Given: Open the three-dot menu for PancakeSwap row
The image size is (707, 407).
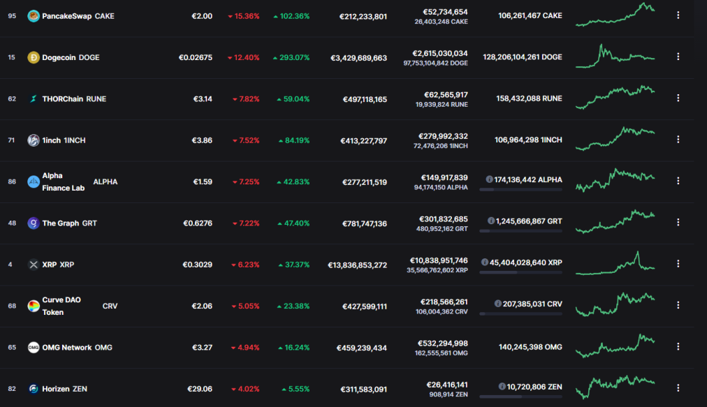Looking at the screenshot, I should pos(678,15).
